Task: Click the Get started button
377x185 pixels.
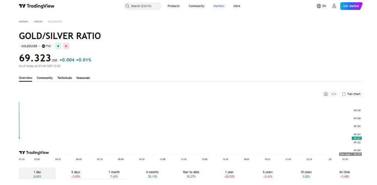Action: [x=351, y=6]
